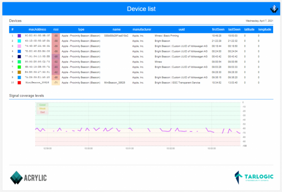Screen dimensions: 282x192
Task: Select the purple swatch of device 1
Action: pyautogui.click(x=19, y=36)
